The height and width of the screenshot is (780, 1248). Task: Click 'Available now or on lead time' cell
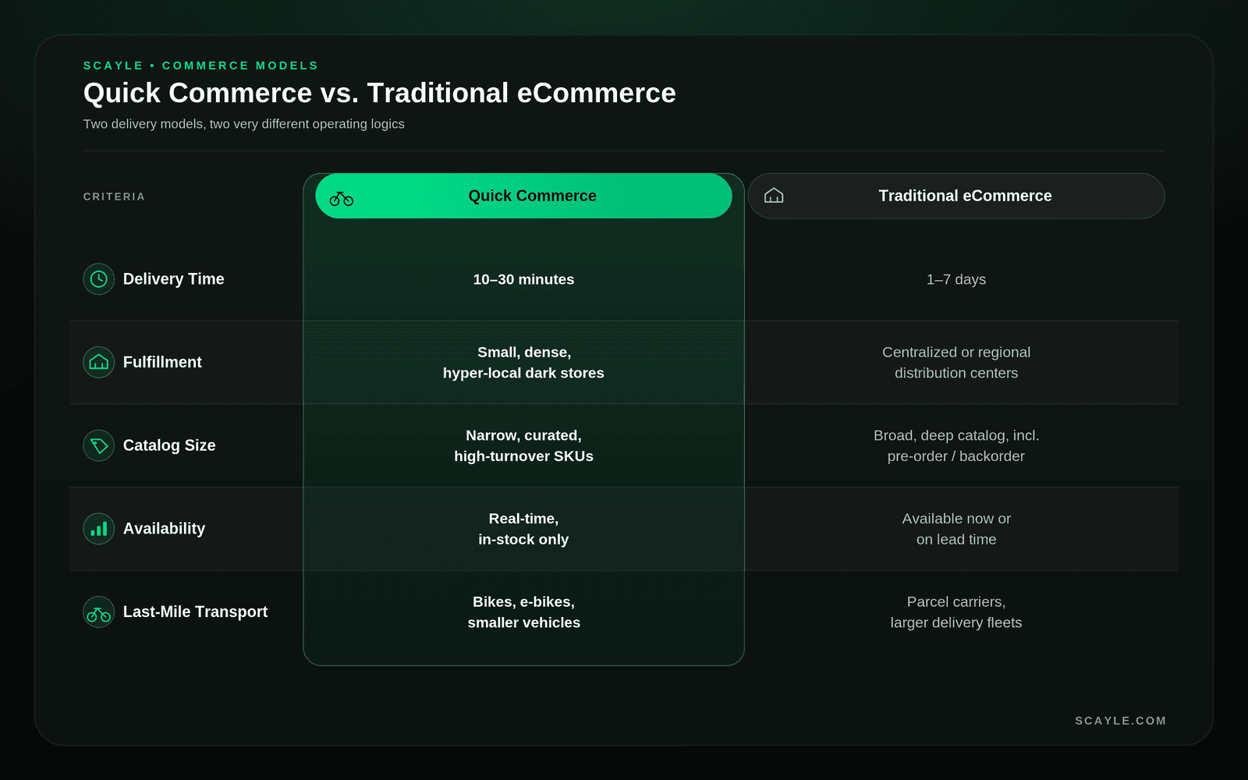(956, 529)
